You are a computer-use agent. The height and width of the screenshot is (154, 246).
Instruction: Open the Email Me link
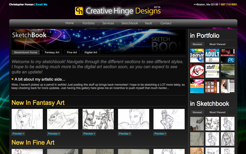point(41,4)
